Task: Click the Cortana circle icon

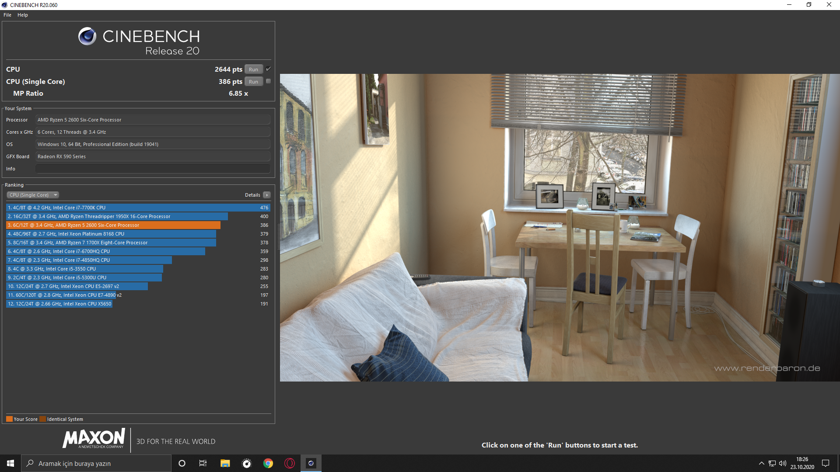Action: click(x=182, y=463)
